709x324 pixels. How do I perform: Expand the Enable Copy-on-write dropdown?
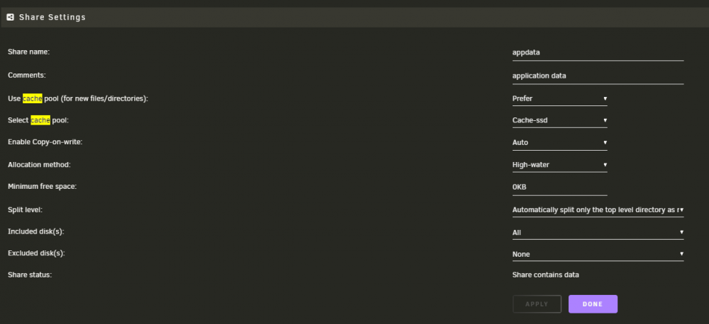(x=559, y=143)
